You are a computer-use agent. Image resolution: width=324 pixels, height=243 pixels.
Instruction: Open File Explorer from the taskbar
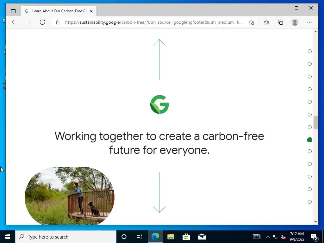pos(171,237)
